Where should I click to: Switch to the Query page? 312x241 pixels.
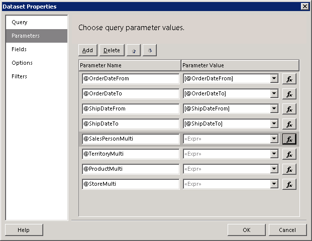click(20, 23)
